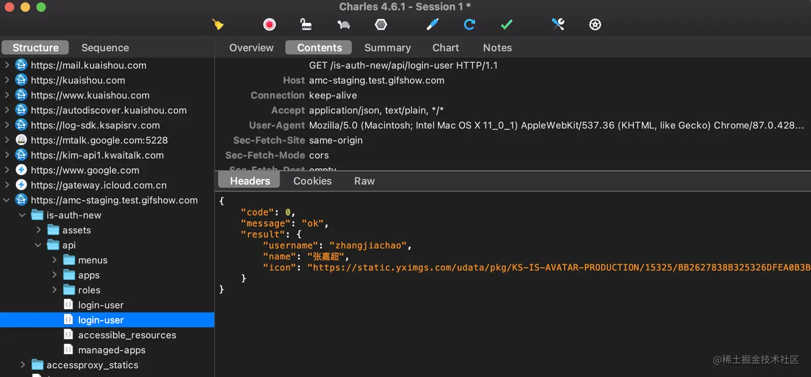Click globe icon of kim-api1.kwaitalk.com
The height and width of the screenshot is (377, 811).
pyautogui.click(x=21, y=155)
